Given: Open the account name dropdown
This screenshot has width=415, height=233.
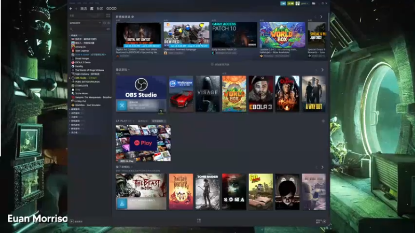Looking at the screenshot, I should [305, 4].
